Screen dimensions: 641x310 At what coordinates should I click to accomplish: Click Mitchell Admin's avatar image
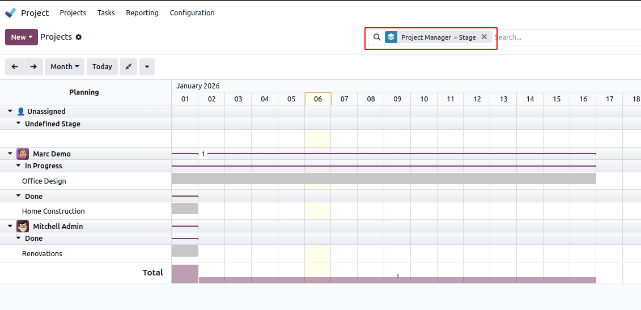tap(23, 226)
